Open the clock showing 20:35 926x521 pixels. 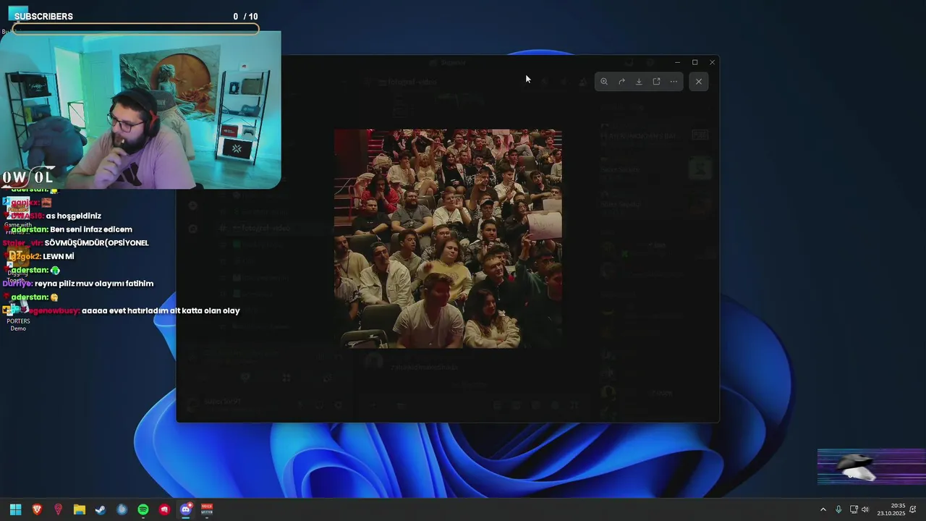coord(891,509)
